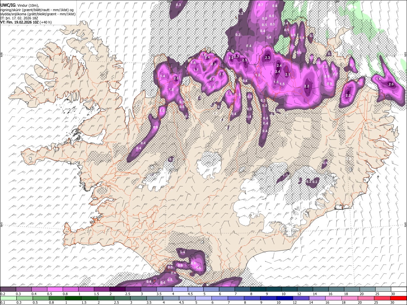
Task: Click the UWC/IG title text
Action: (7, 5)
